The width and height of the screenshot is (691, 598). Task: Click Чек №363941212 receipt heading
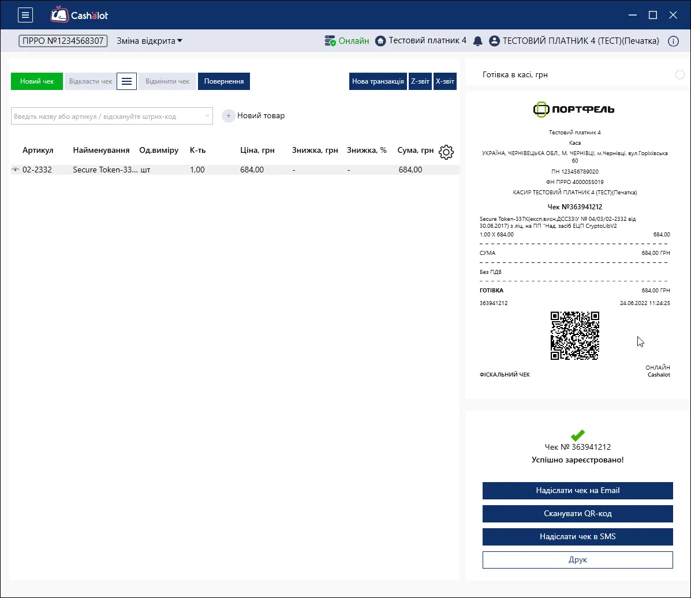point(574,207)
